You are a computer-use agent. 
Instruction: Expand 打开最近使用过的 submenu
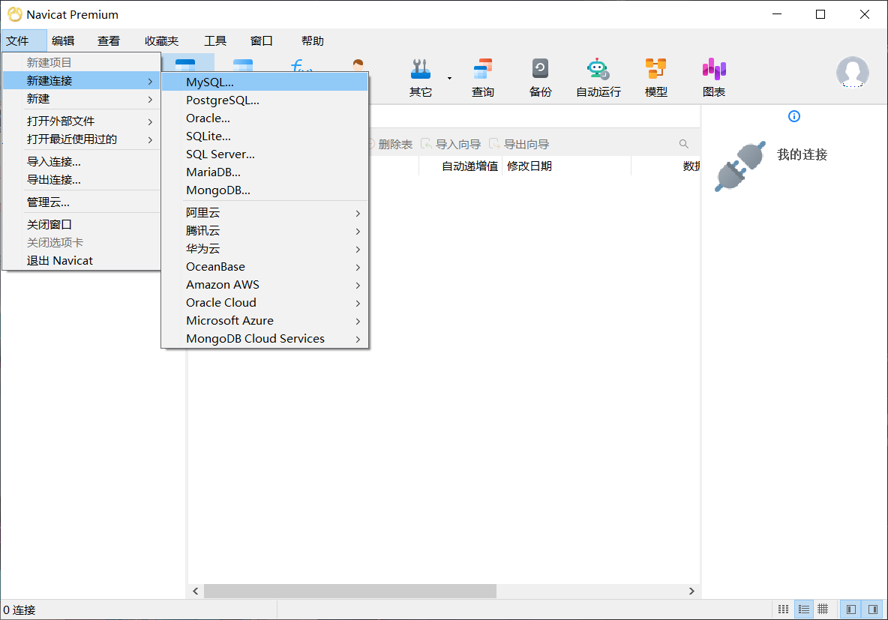82,139
